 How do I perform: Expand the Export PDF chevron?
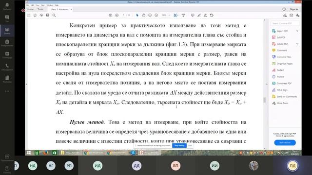tap(297, 31)
